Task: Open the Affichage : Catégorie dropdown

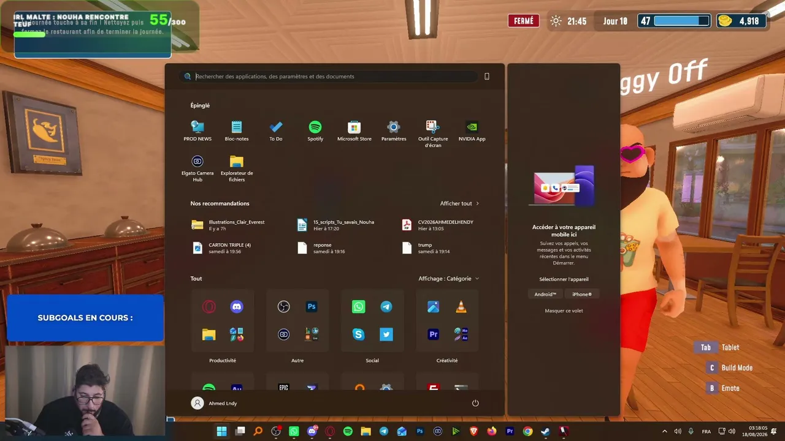Action: 449,279
